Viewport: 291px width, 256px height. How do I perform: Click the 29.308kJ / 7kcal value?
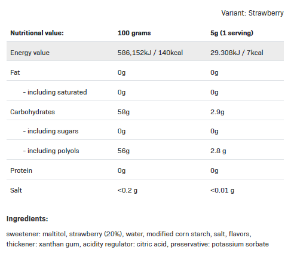[237, 53]
